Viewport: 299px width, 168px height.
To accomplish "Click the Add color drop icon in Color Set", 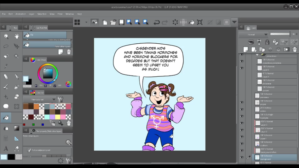I will (x=60, y=123).
